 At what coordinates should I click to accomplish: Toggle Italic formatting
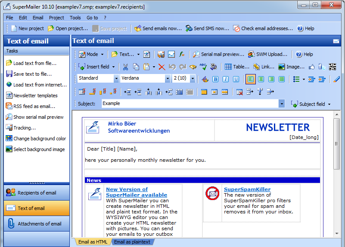226,79
